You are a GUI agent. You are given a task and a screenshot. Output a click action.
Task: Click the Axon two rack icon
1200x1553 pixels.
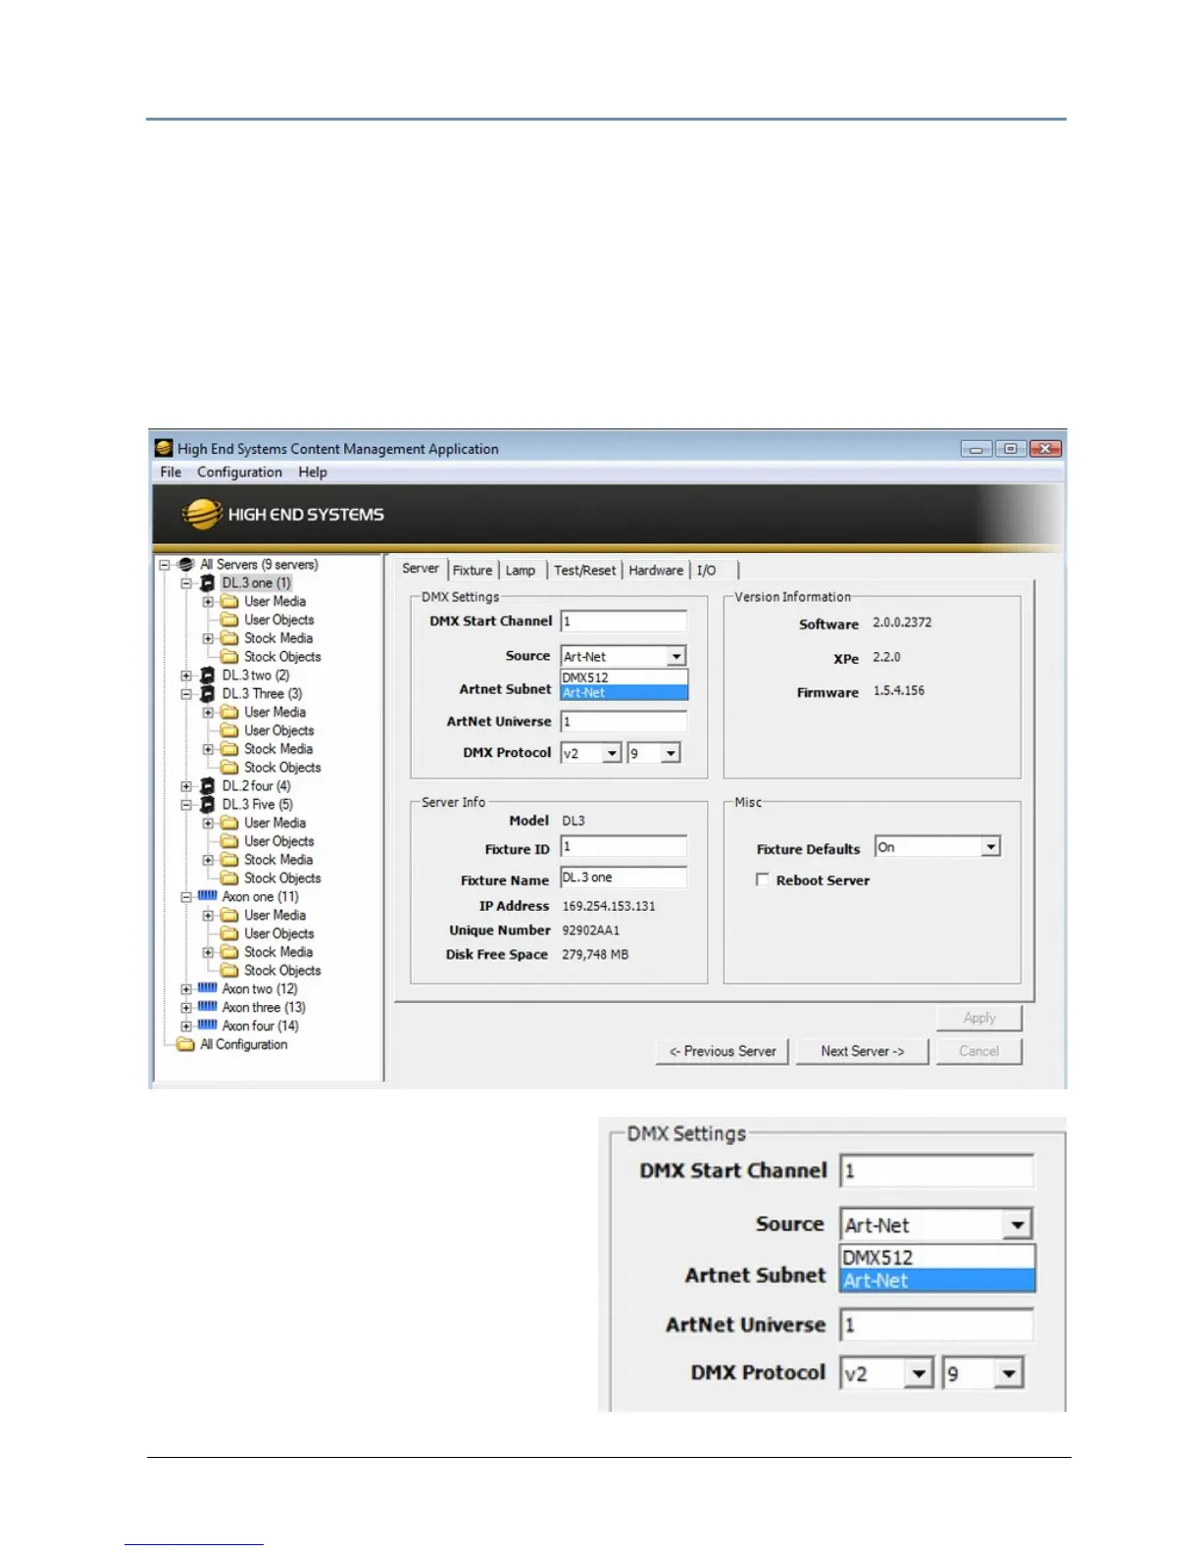tap(207, 988)
